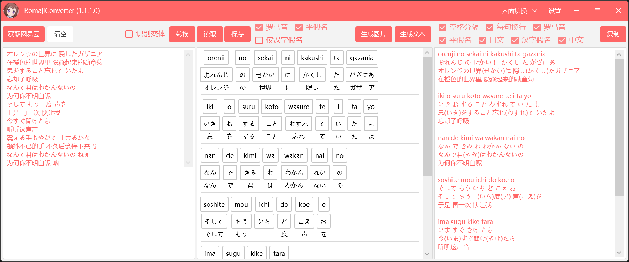
Task: Click the 保存 save button
Action: point(238,34)
